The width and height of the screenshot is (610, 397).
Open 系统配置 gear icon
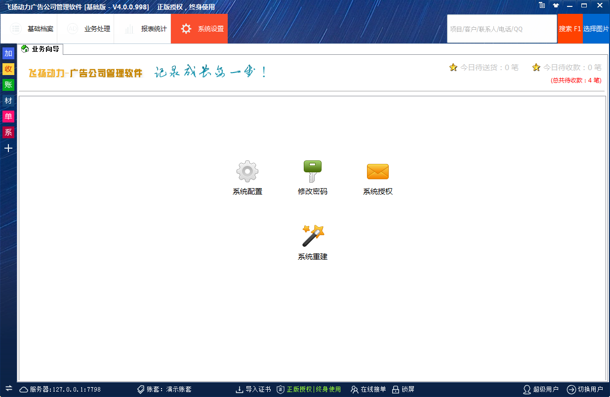click(x=247, y=172)
